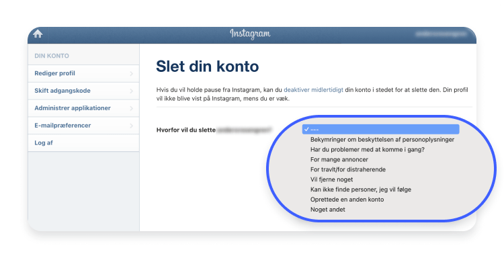
Task: Click the chevron next to E-mailpræferencer
Action: pos(132,126)
